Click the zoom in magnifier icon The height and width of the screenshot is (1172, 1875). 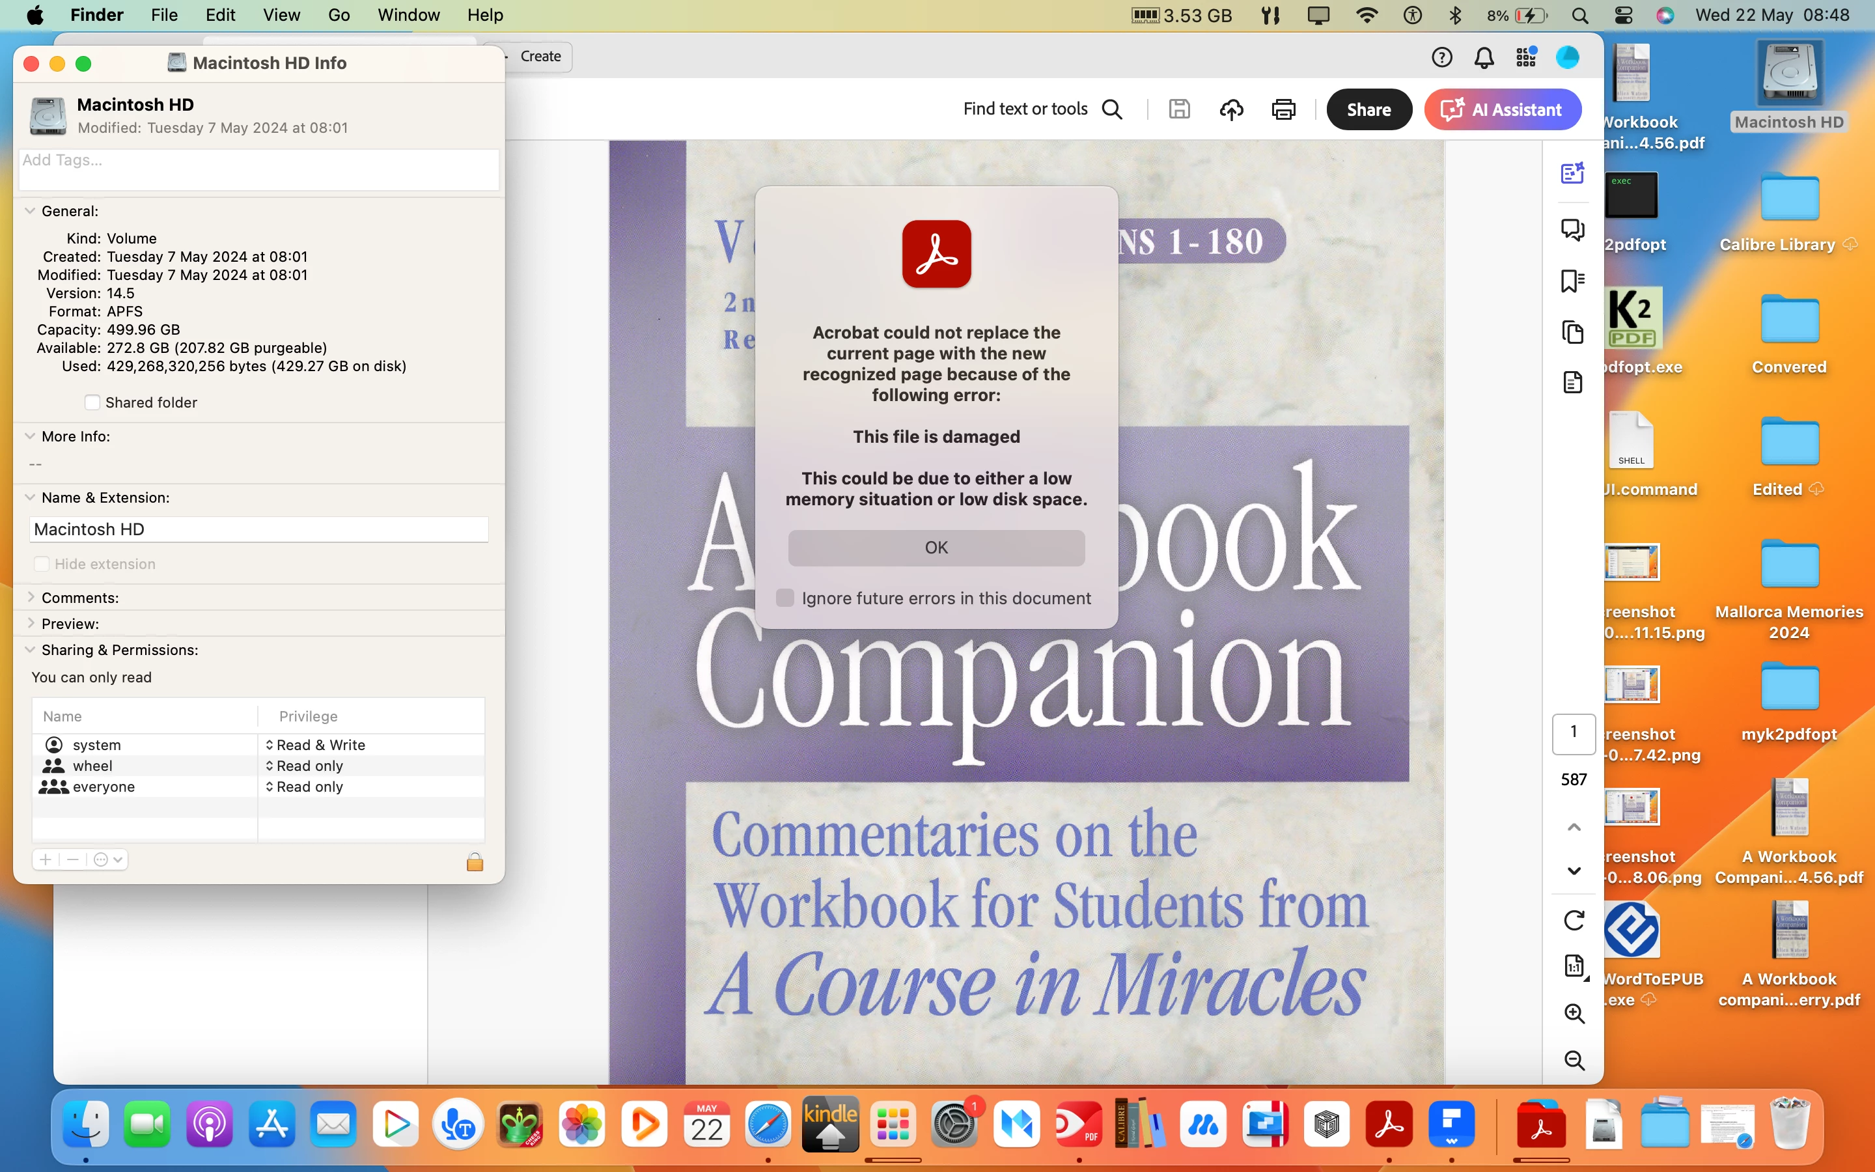1574,1013
